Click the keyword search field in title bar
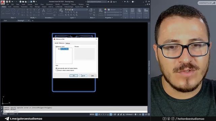The width and height of the screenshot is (216, 121). 97,2
